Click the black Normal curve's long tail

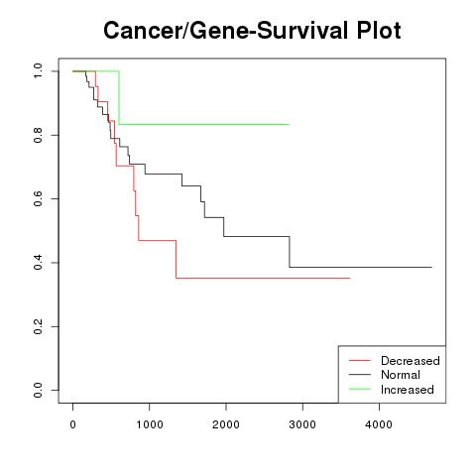(x=361, y=267)
